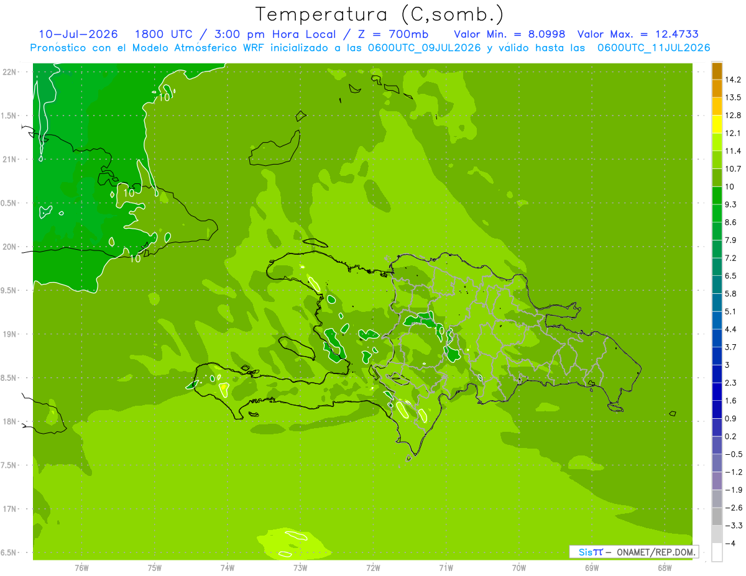Pick the dark blue swatch between 1.6 and 2.3

[717, 392]
